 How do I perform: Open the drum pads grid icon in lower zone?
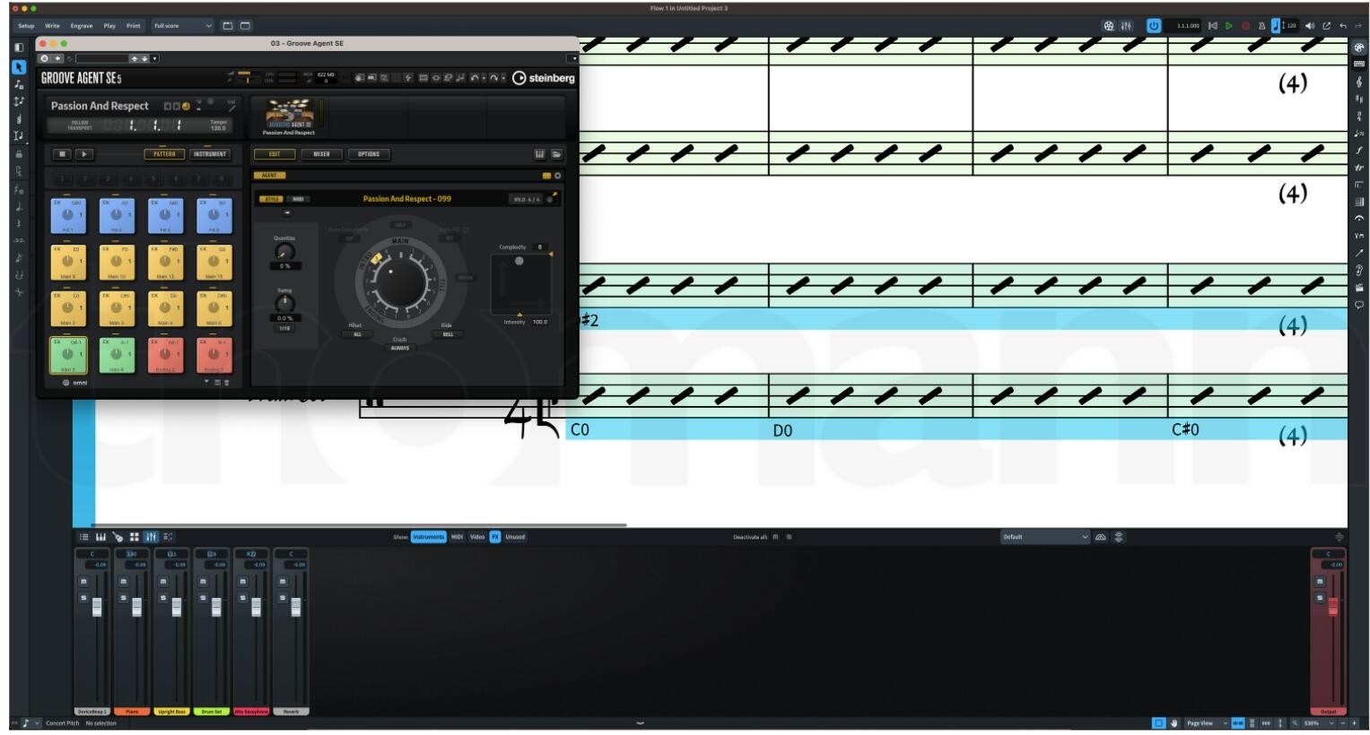(135, 537)
